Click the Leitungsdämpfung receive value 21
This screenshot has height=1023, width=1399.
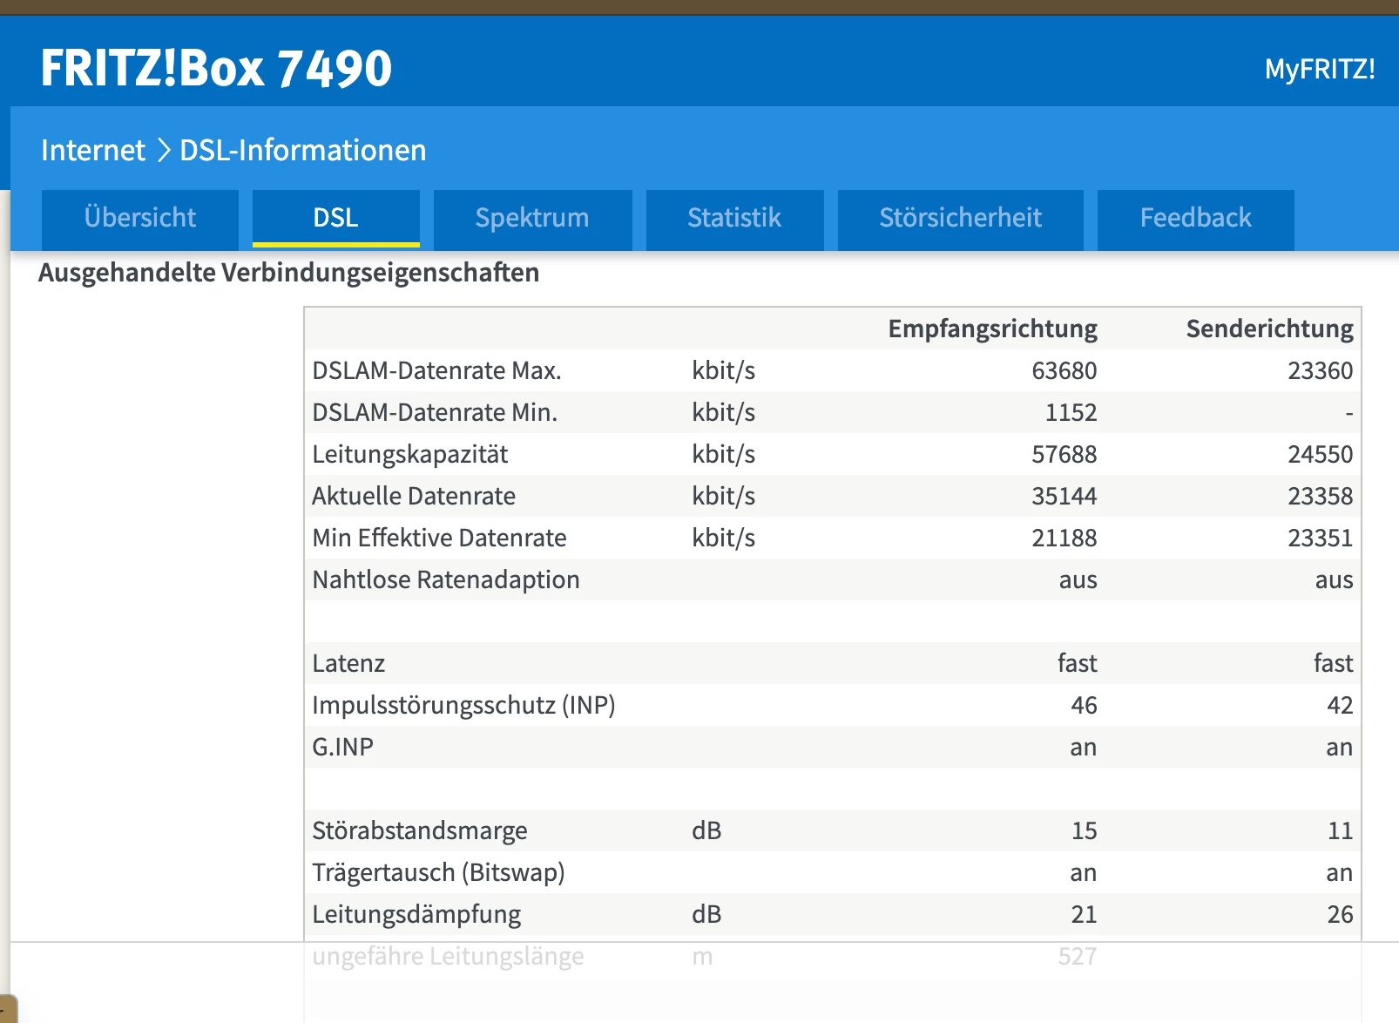[x=1084, y=914]
